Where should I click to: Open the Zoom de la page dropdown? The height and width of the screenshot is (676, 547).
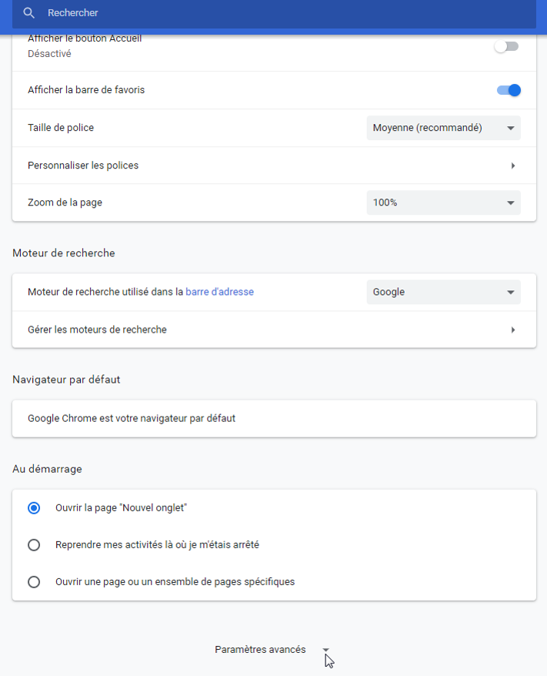pos(444,202)
